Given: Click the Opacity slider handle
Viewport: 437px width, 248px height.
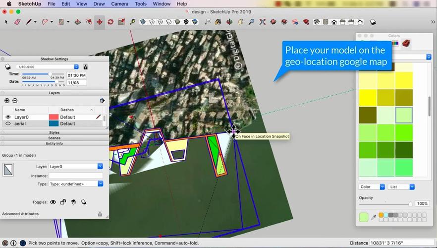Looking at the screenshot, I should coord(410,204).
